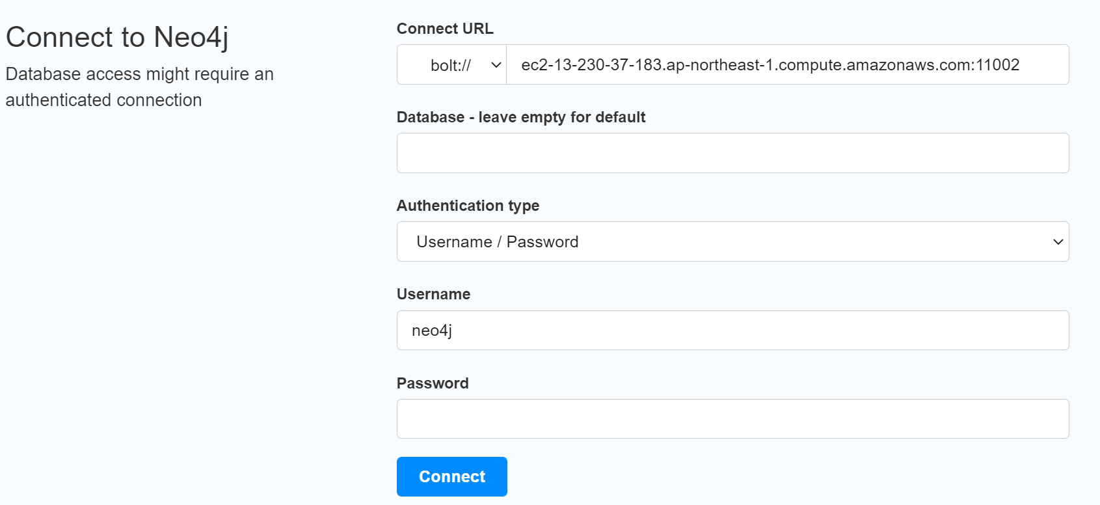Click the "Database access might require" description

click(x=139, y=74)
